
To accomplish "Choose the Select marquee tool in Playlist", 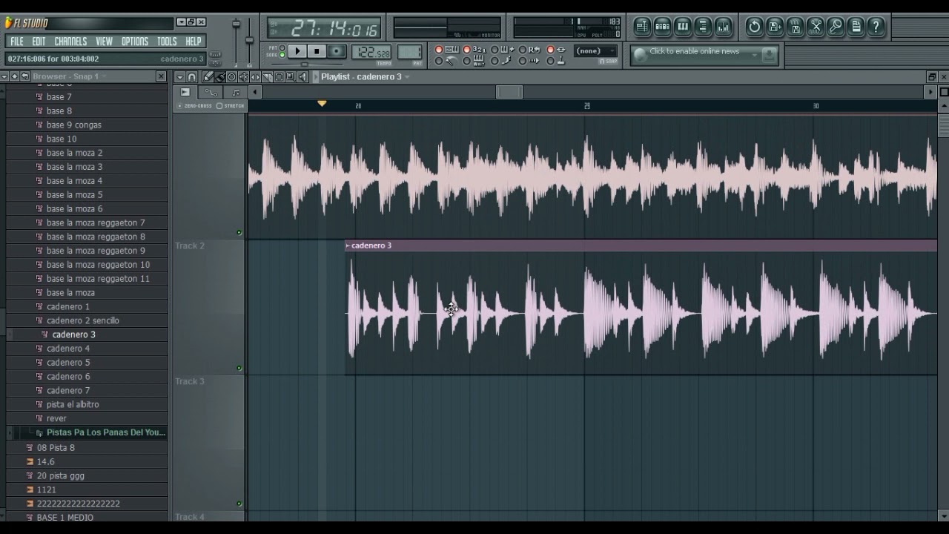I will (x=279, y=76).
